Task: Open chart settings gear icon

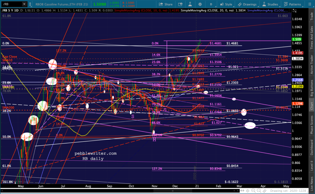Action: (200, 4)
